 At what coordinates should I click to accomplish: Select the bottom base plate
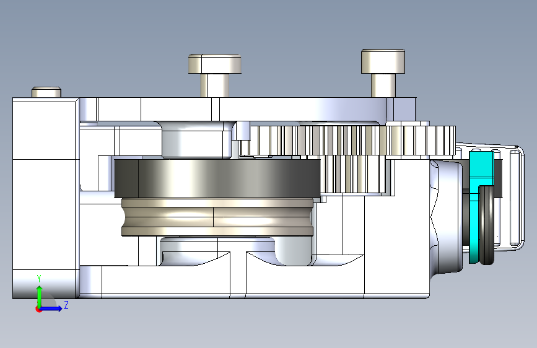click(x=253, y=281)
